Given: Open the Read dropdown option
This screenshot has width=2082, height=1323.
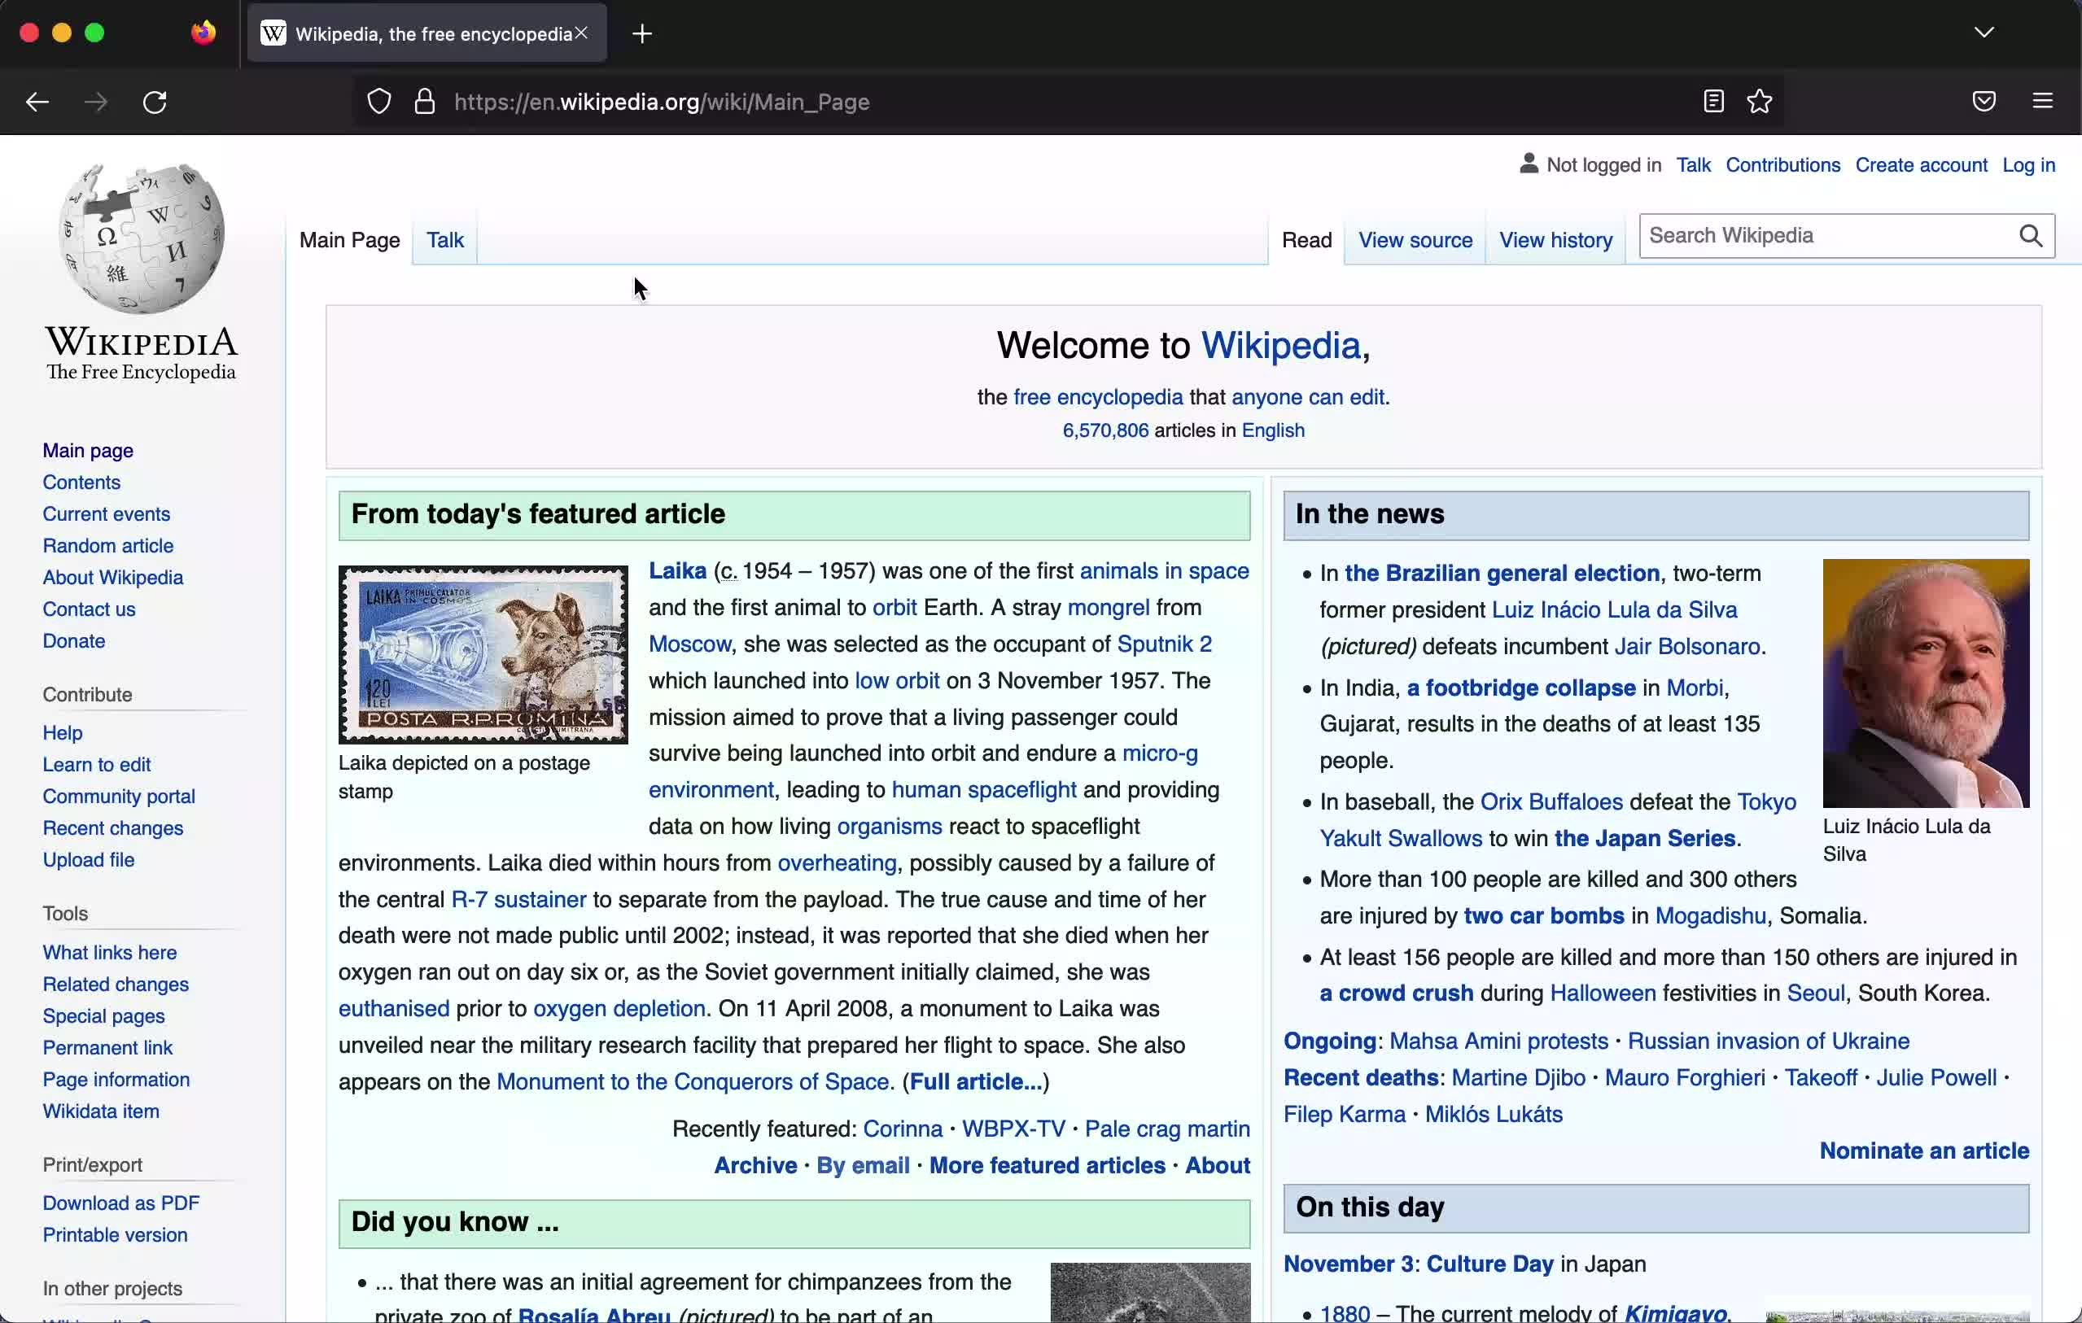Looking at the screenshot, I should click(x=1306, y=241).
